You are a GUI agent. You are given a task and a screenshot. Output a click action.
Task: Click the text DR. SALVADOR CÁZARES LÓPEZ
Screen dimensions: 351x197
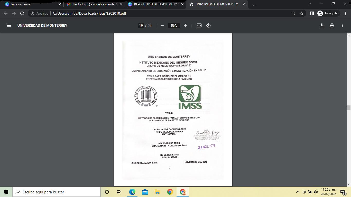[x=169, y=129]
